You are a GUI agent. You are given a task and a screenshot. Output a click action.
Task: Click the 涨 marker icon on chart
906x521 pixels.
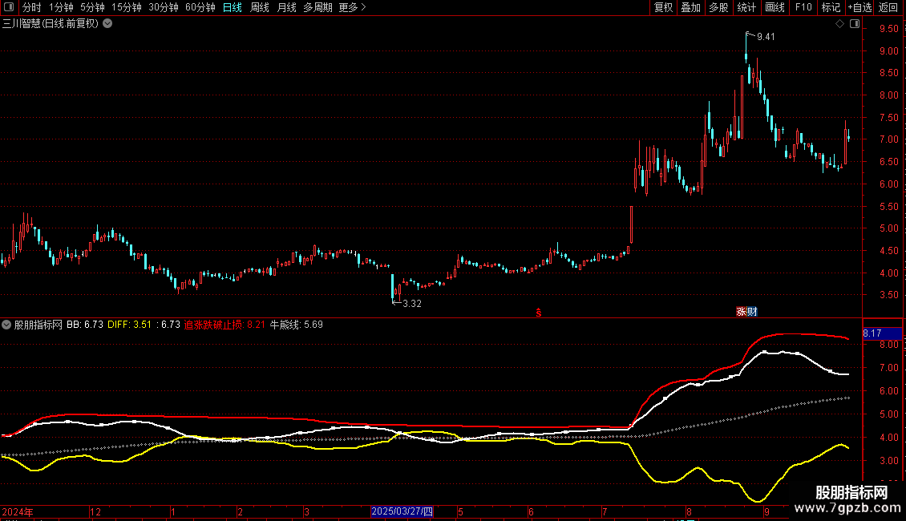(742, 312)
